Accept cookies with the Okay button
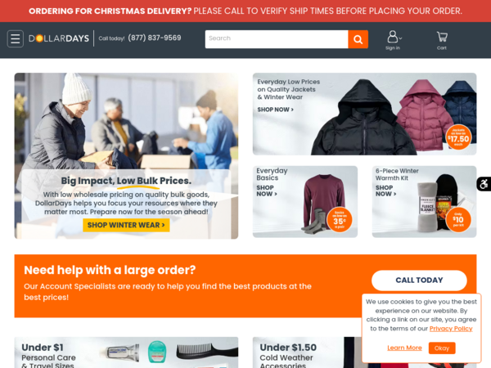Viewport: 491px width, 368px height. 442,348
